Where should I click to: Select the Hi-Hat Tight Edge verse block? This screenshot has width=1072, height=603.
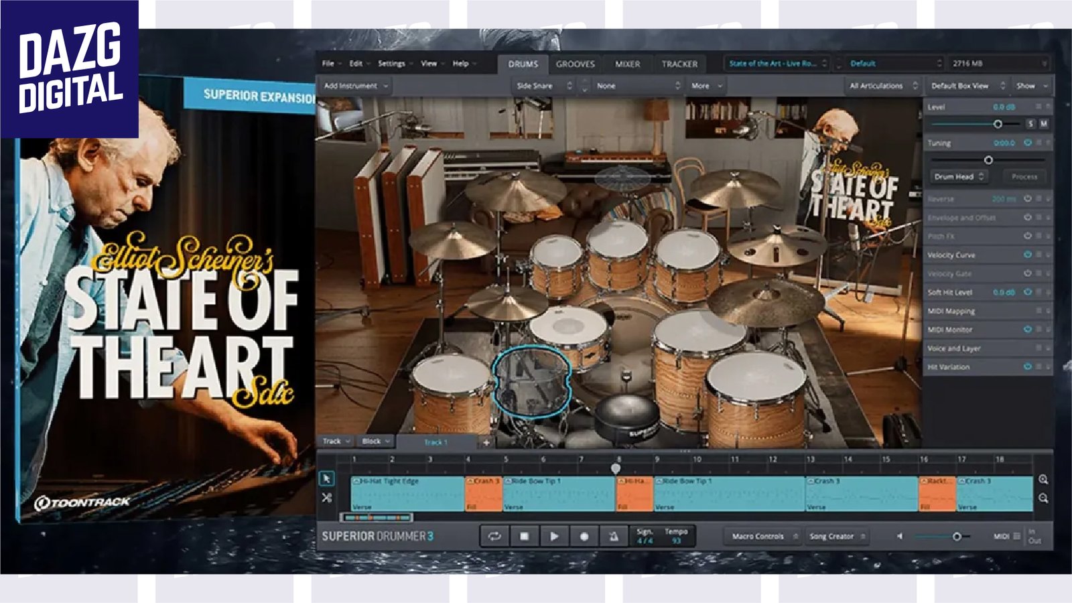pos(407,494)
